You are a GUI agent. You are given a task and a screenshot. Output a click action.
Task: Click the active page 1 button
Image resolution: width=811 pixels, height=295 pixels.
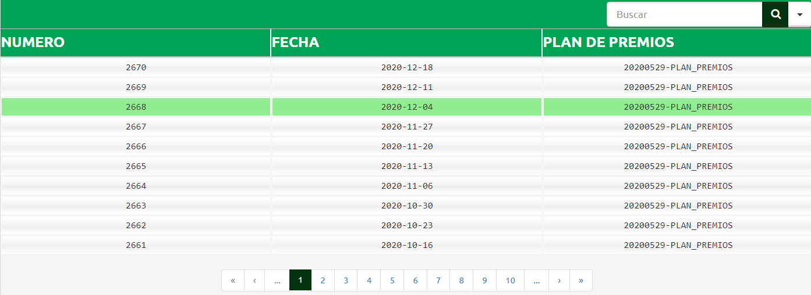pyautogui.click(x=300, y=280)
